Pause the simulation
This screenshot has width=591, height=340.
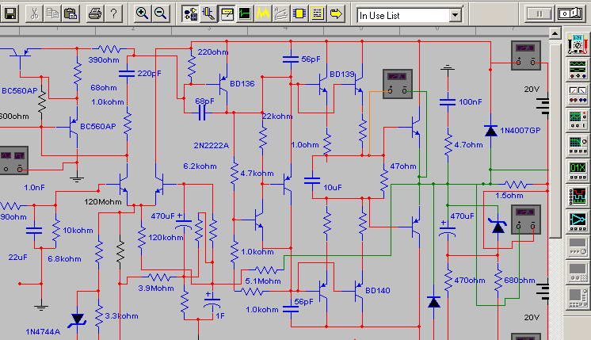click(x=539, y=14)
